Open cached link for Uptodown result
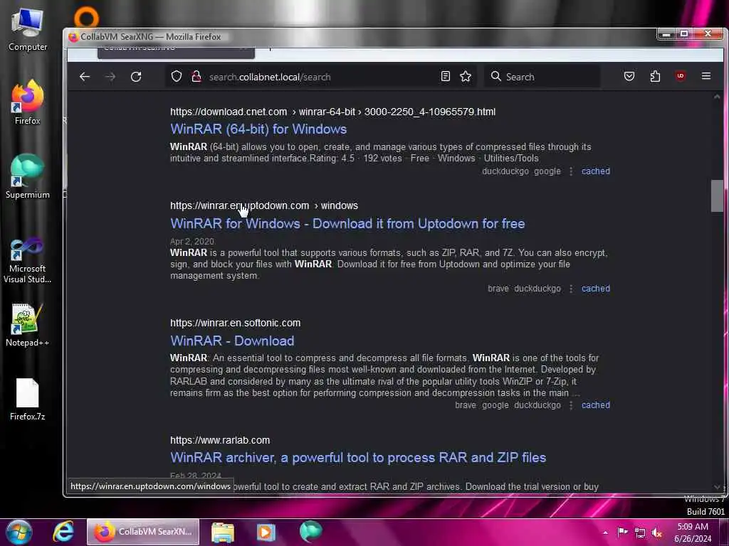The width and height of the screenshot is (729, 546). coord(596,289)
